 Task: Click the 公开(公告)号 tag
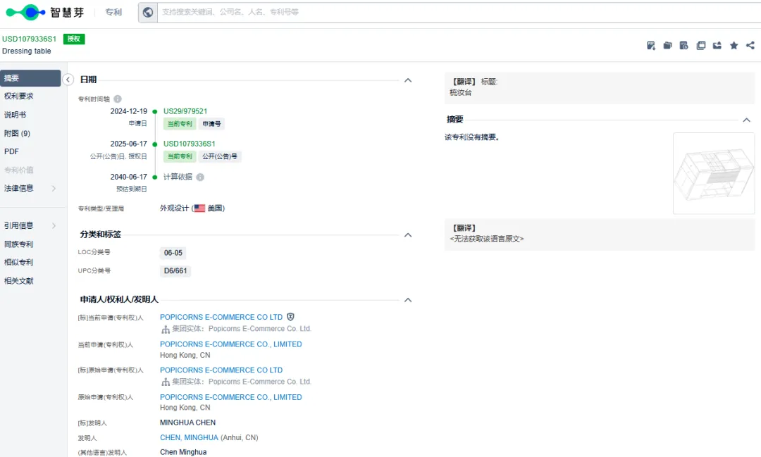(x=220, y=156)
